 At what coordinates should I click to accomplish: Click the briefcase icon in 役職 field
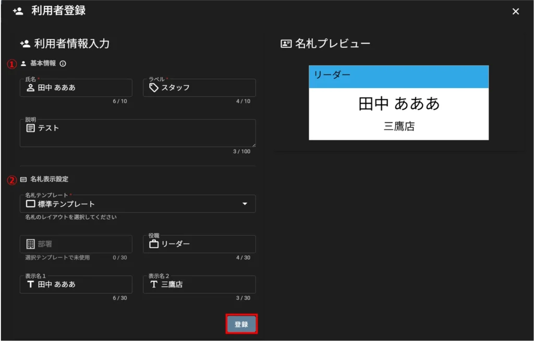pos(154,244)
